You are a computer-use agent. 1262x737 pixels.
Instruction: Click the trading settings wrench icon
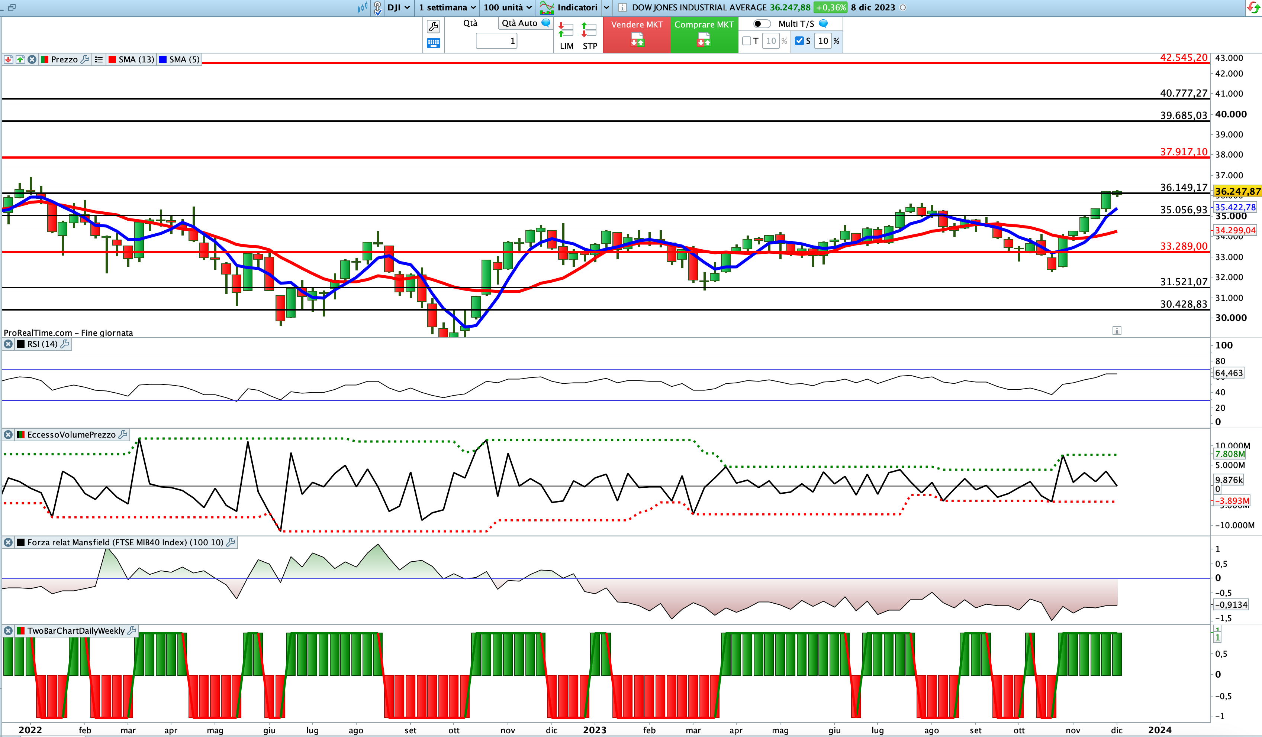coord(433,26)
